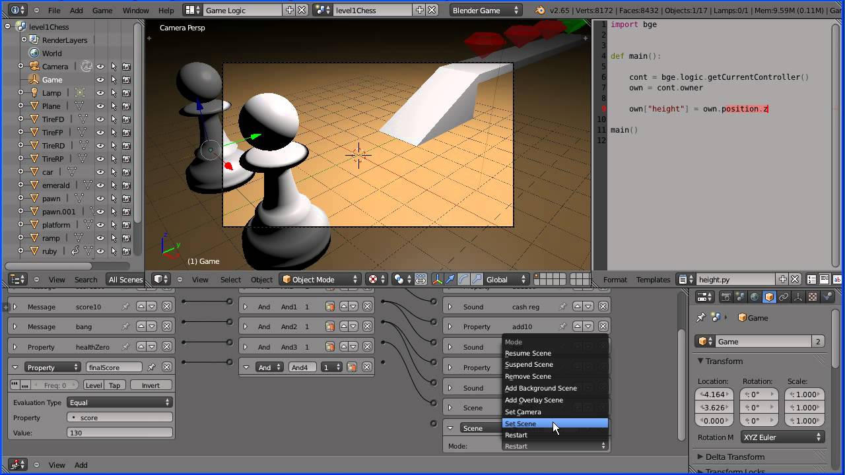
Task: Open the Render properties tab (camera icon)
Action: pyautogui.click(x=726, y=297)
